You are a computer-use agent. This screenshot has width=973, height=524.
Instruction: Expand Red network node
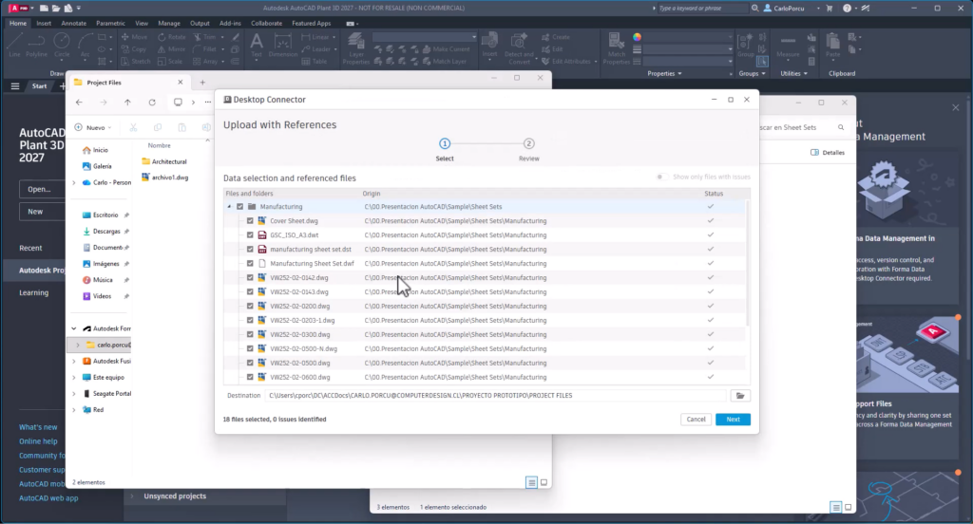pos(74,410)
